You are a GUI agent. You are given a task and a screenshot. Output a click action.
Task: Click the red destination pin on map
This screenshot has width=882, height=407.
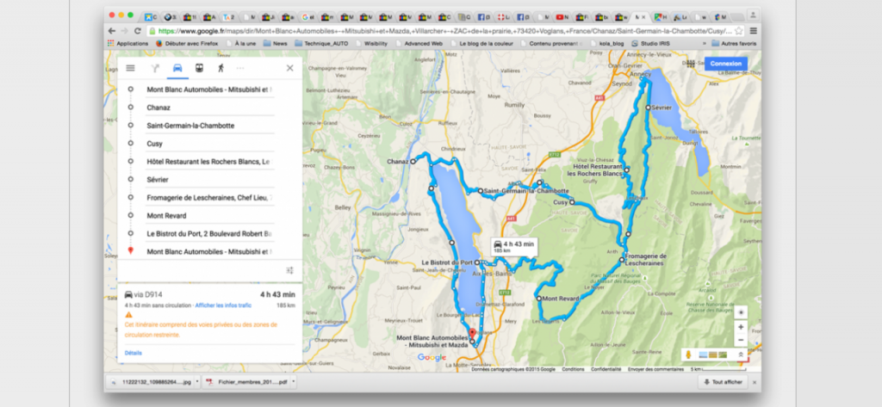[x=473, y=333]
